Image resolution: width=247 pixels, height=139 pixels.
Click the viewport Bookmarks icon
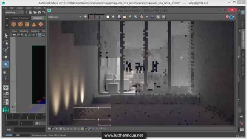tap(22, 35)
